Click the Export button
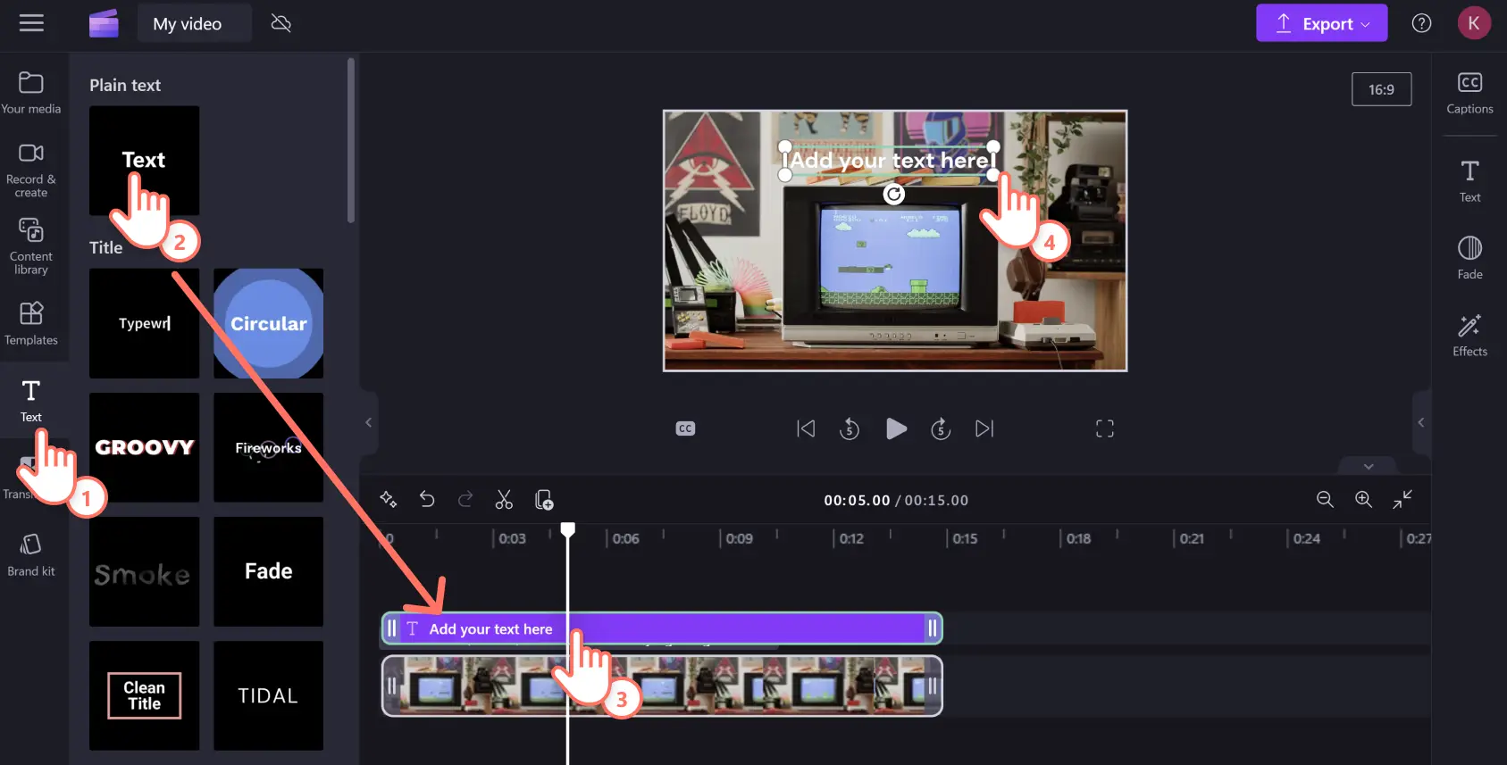 pyautogui.click(x=1321, y=23)
